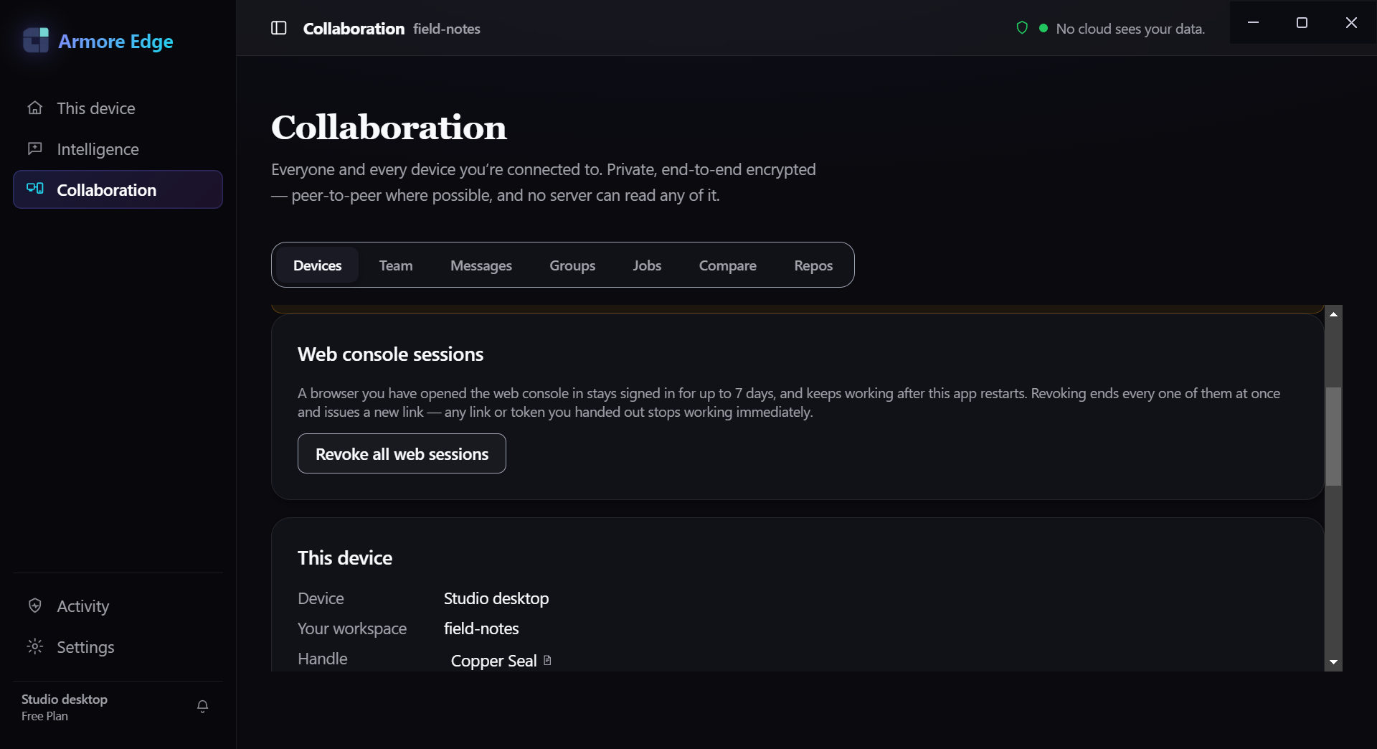1377x749 pixels.
Task: Select the Messages tab
Action: tap(481, 265)
